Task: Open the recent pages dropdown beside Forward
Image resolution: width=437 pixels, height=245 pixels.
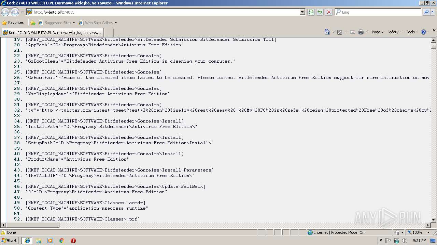Action: tap(22, 12)
